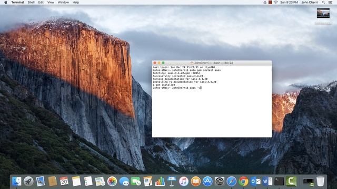Click 'sudo gem install sass' command line
Viewport: 337px width, 189px height.
click(x=186, y=70)
